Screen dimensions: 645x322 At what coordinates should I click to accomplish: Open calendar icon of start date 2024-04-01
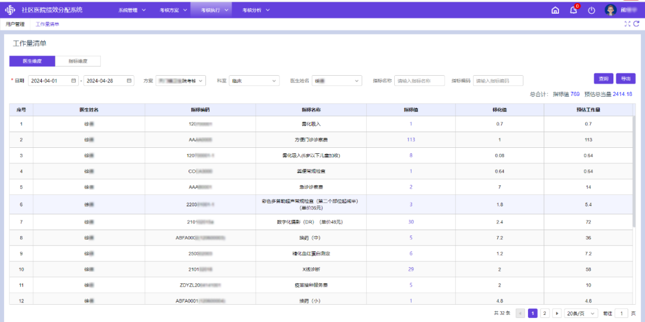[x=73, y=80]
